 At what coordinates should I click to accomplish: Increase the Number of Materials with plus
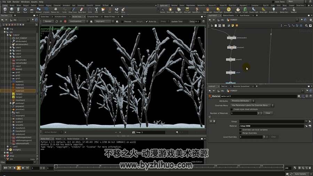258,113
